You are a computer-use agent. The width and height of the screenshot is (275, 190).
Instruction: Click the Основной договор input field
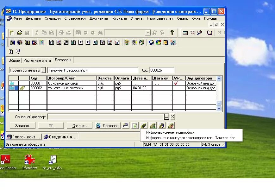(106, 117)
